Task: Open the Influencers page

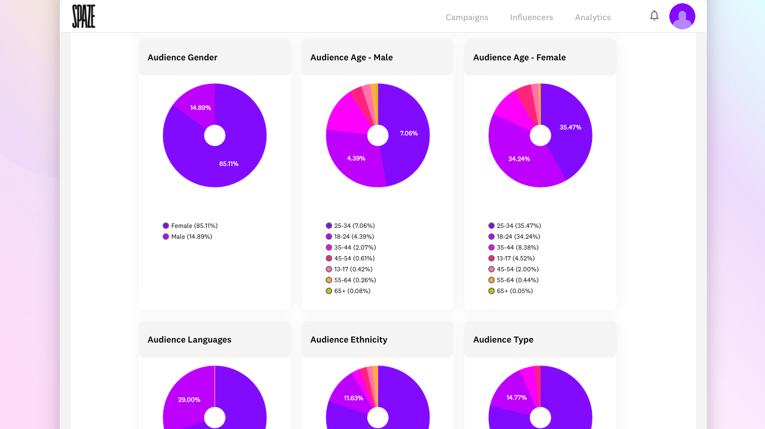Action: click(531, 17)
